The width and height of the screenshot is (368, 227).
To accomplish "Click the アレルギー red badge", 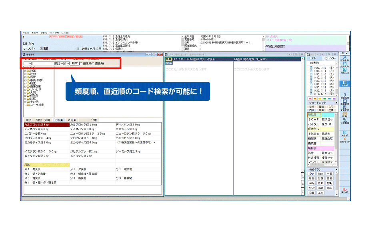I will pos(53,37).
